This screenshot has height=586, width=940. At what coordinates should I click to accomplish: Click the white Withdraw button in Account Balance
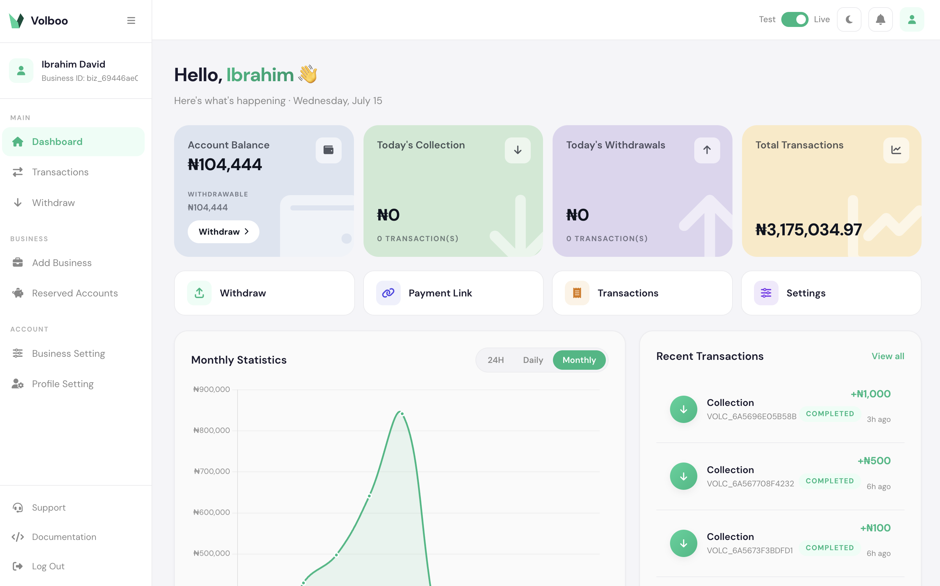(x=223, y=232)
